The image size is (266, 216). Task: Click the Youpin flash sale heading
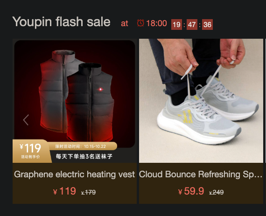62,22
